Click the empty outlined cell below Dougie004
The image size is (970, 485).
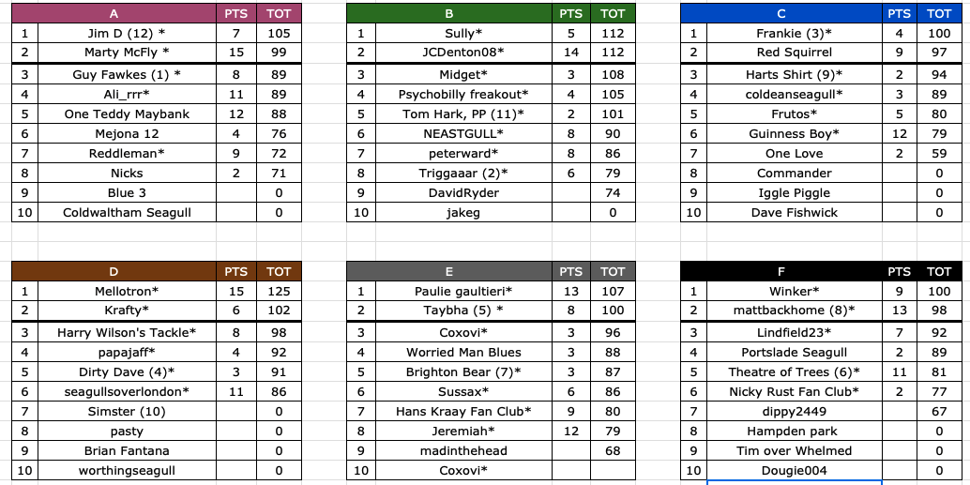[x=795, y=482]
